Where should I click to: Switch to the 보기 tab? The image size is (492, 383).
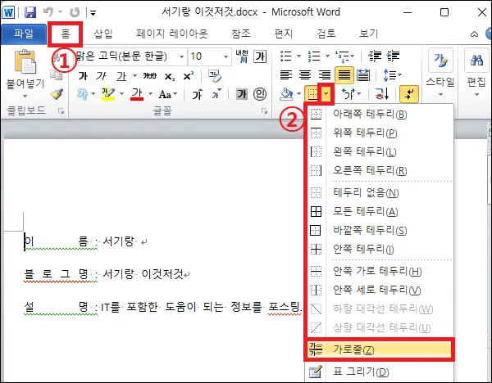point(369,34)
